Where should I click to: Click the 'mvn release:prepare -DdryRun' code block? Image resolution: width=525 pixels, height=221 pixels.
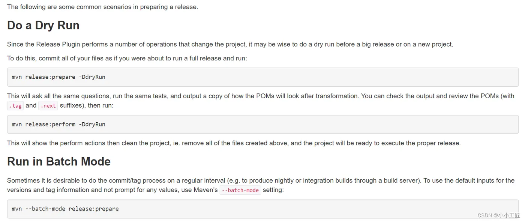click(263, 77)
